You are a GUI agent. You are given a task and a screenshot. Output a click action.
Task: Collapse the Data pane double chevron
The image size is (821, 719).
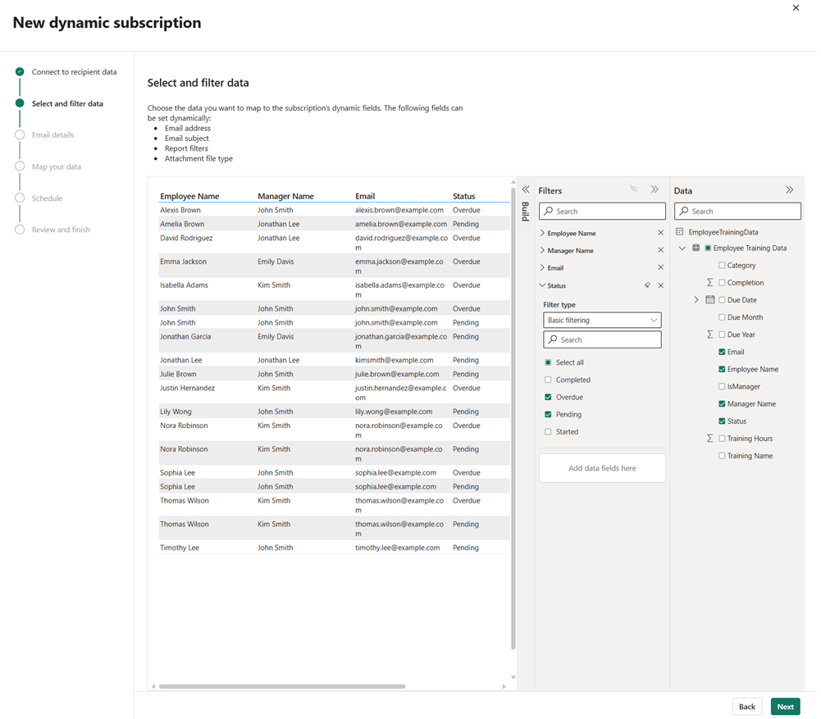coord(789,189)
